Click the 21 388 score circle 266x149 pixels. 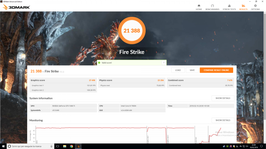(x=132, y=31)
